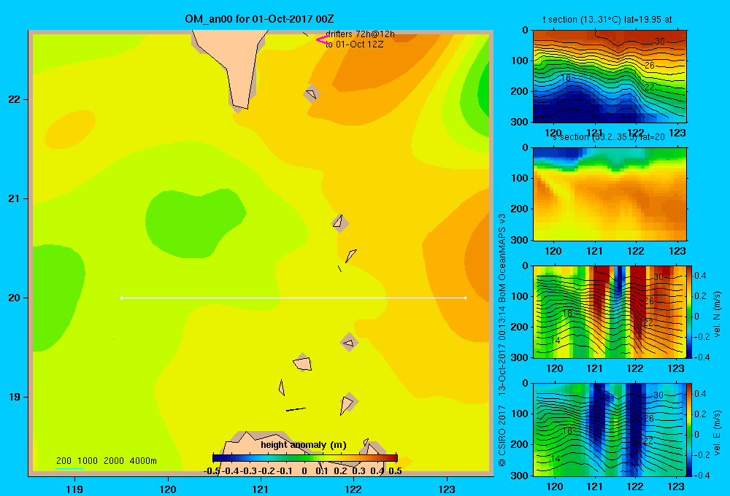Click latitude label 21 on the main map axis

[x=15, y=198]
